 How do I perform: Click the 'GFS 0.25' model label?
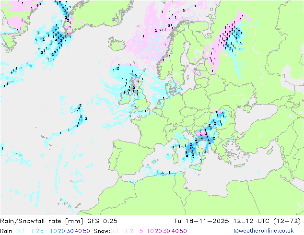click(x=102, y=221)
